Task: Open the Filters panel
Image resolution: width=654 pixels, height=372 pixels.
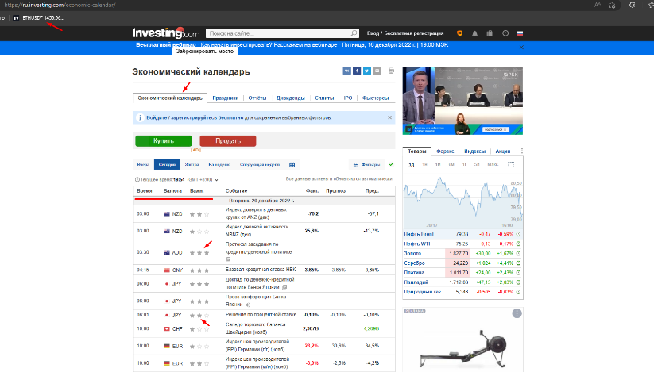Action: (366, 165)
